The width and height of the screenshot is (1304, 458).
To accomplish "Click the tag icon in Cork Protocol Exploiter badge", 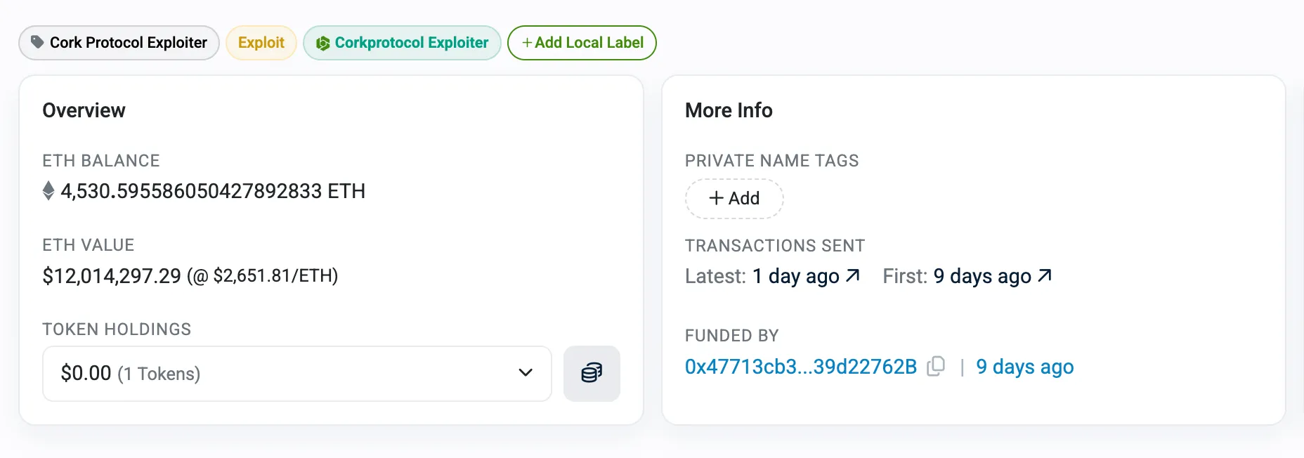I will [37, 42].
